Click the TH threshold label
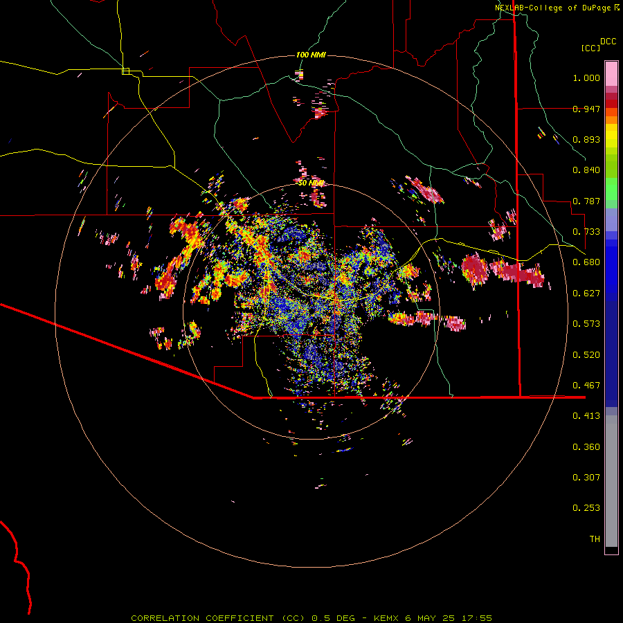Screen dimensions: 623x623 (x=595, y=539)
